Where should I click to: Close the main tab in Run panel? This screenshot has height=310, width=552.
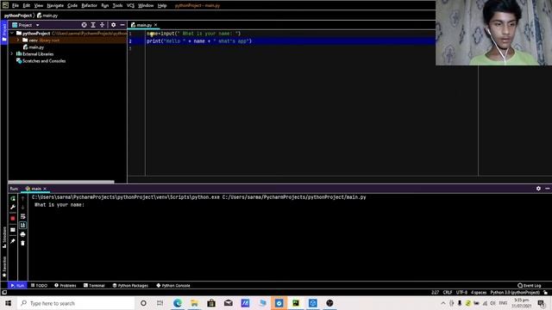click(x=45, y=189)
